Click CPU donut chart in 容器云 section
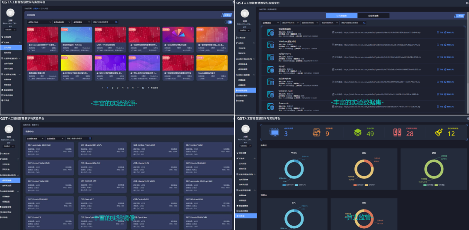This screenshot has height=230, width=469. point(294,218)
